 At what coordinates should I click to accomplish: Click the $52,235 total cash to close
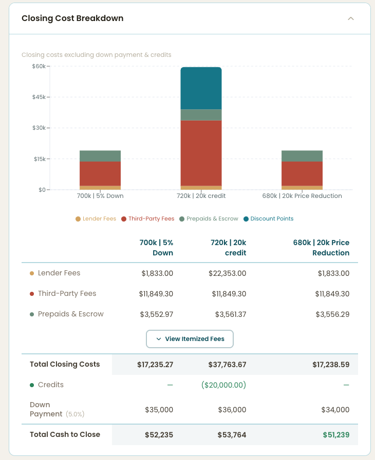tap(159, 435)
